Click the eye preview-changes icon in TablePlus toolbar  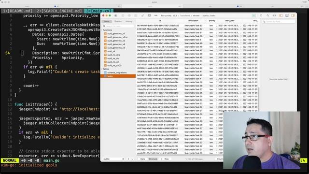(x=129, y=15)
